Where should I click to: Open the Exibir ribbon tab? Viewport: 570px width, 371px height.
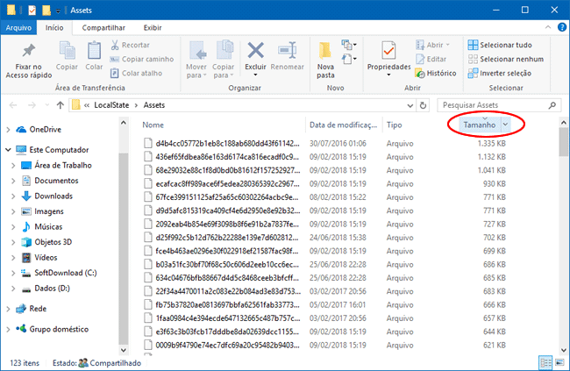click(152, 27)
